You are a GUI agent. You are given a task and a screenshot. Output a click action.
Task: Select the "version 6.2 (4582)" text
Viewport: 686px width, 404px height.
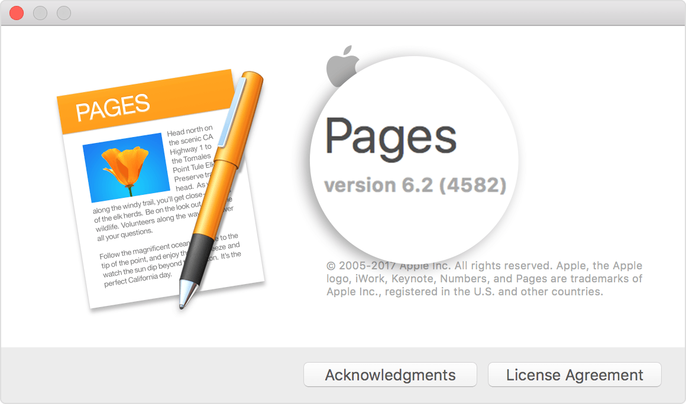(415, 185)
